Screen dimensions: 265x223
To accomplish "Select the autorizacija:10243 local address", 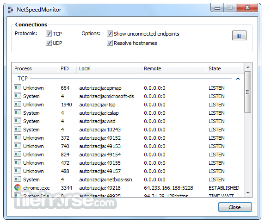I will click(x=100, y=130).
